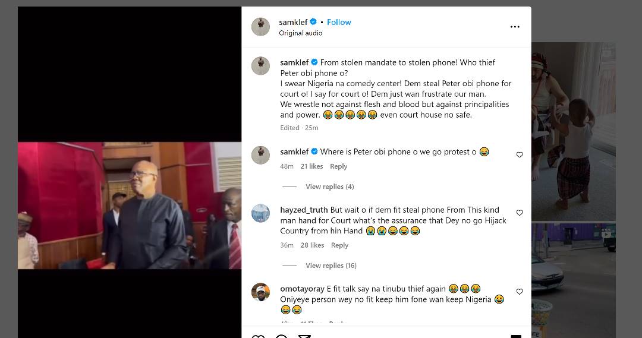The height and width of the screenshot is (338, 642).
Task: Like samklef's comment about protest
Action: click(x=520, y=155)
